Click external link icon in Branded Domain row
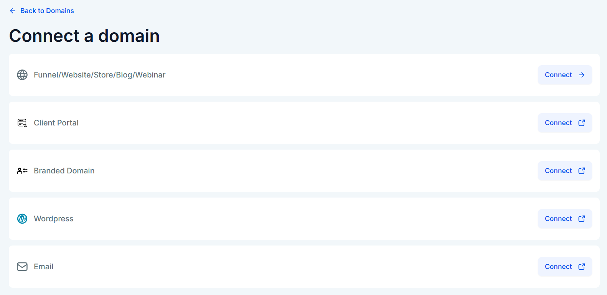 (582, 171)
